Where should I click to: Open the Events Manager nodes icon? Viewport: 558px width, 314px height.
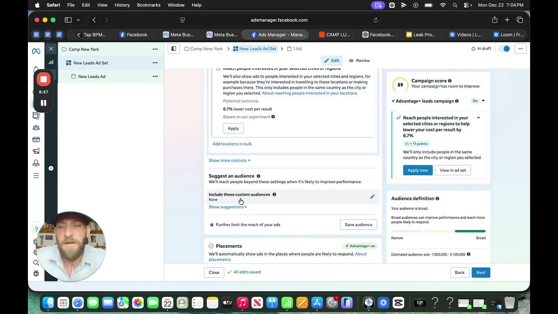point(36,164)
